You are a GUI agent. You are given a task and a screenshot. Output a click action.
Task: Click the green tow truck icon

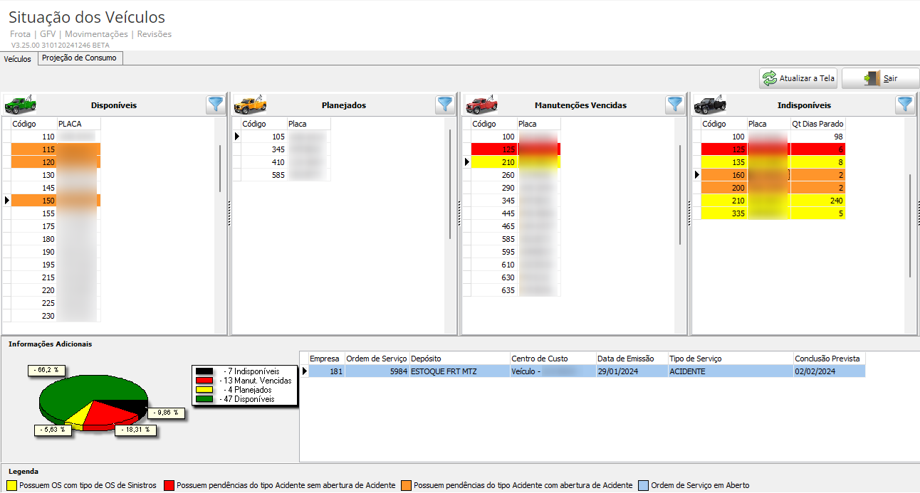(20, 105)
